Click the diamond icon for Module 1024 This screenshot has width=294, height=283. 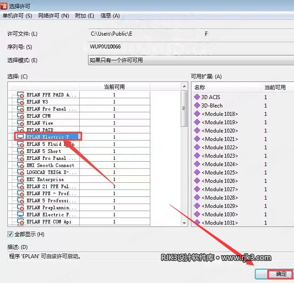[x=197, y=164]
